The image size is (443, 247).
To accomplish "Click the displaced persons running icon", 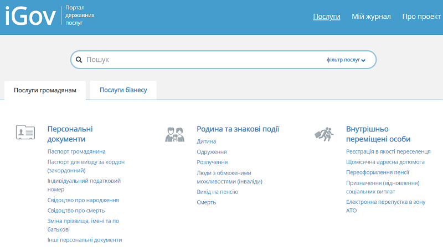I will tap(324, 134).
